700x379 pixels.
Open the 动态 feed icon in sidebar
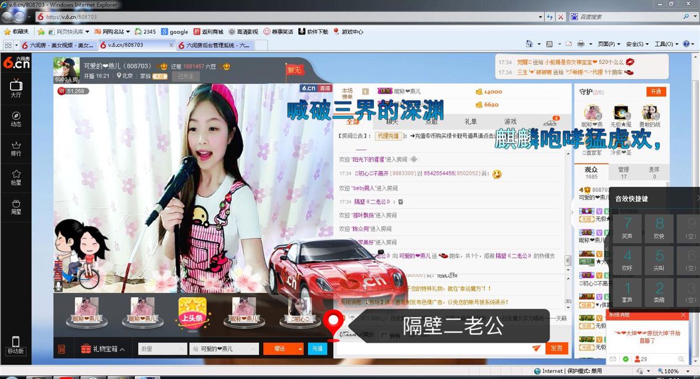point(15,119)
